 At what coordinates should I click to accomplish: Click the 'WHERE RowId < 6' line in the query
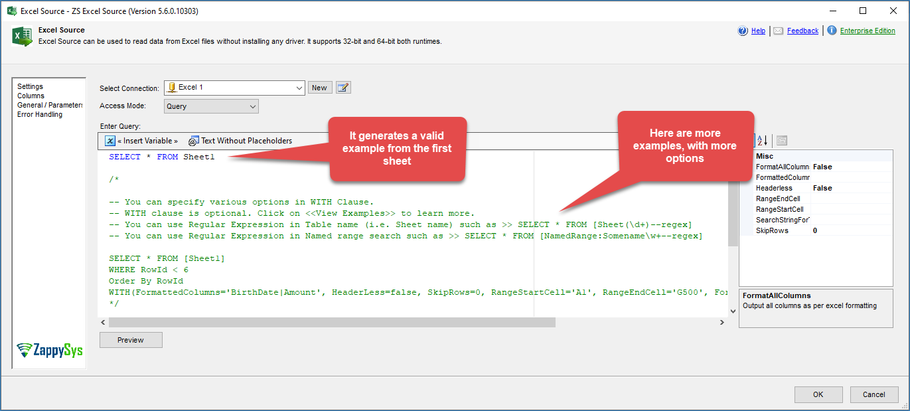point(149,270)
